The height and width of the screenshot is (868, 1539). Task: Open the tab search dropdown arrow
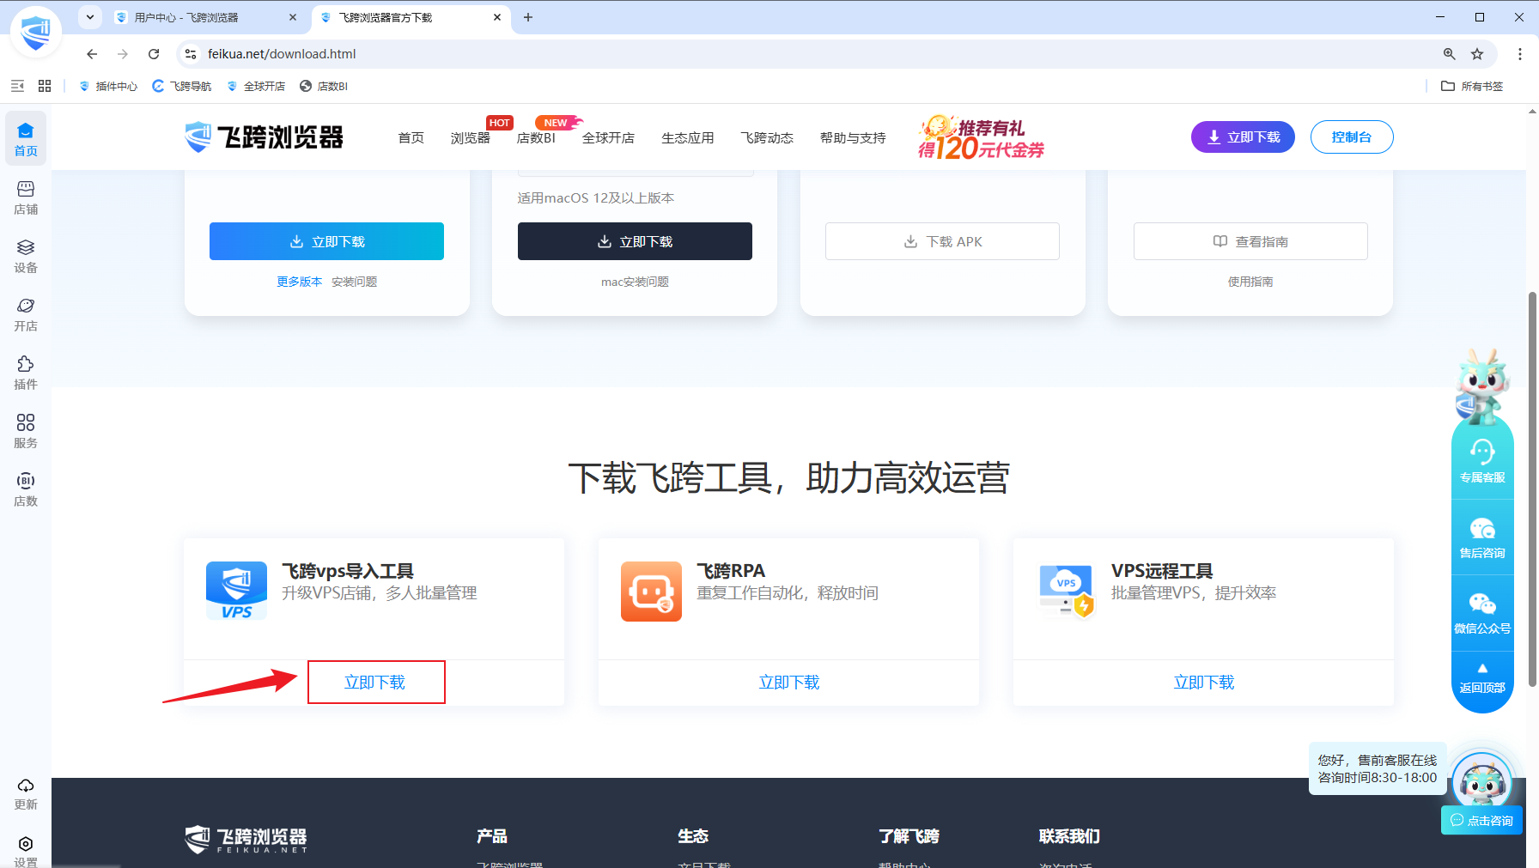click(x=90, y=17)
